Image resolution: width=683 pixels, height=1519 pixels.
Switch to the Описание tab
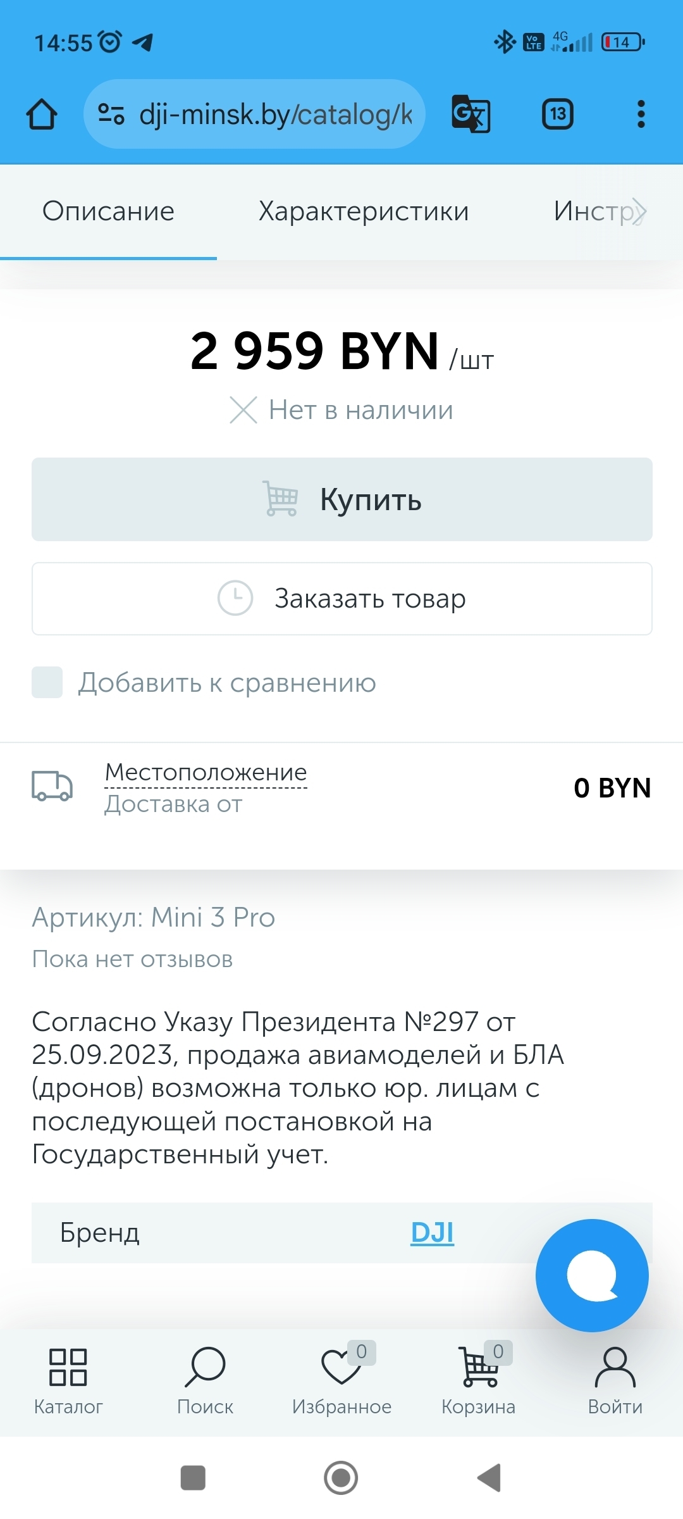[x=108, y=211]
